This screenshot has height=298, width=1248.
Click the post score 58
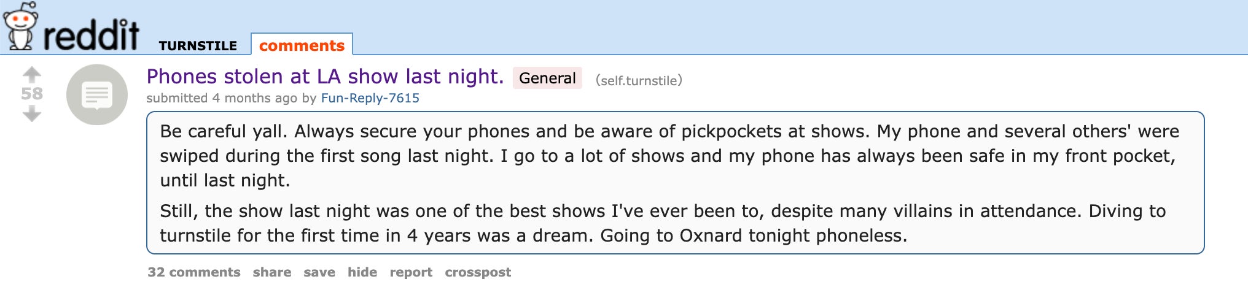click(x=32, y=94)
